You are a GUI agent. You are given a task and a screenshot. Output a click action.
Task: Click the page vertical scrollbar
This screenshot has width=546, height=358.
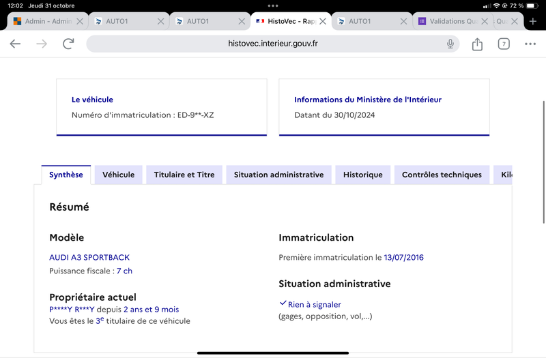[543, 162]
